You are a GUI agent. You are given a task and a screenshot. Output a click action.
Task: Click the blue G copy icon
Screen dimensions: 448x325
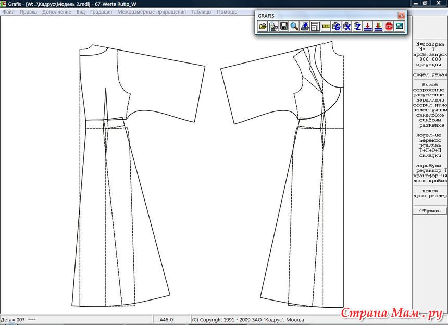tap(337, 27)
